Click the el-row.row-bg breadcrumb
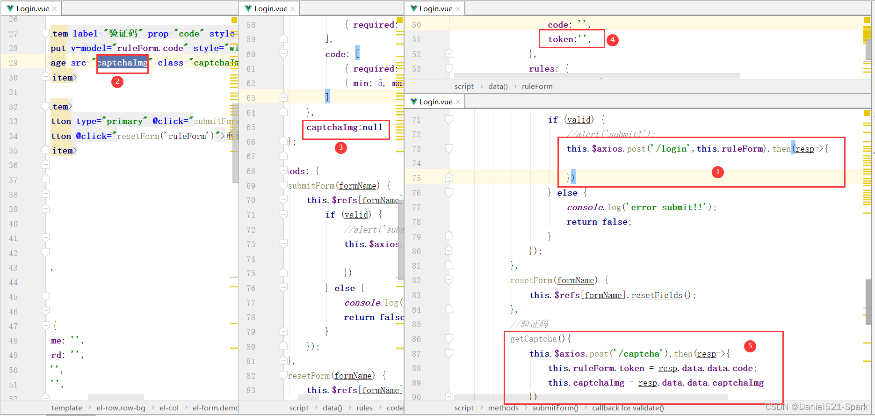Image resolution: width=875 pixels, height=416 pixels. click(121, 408)
